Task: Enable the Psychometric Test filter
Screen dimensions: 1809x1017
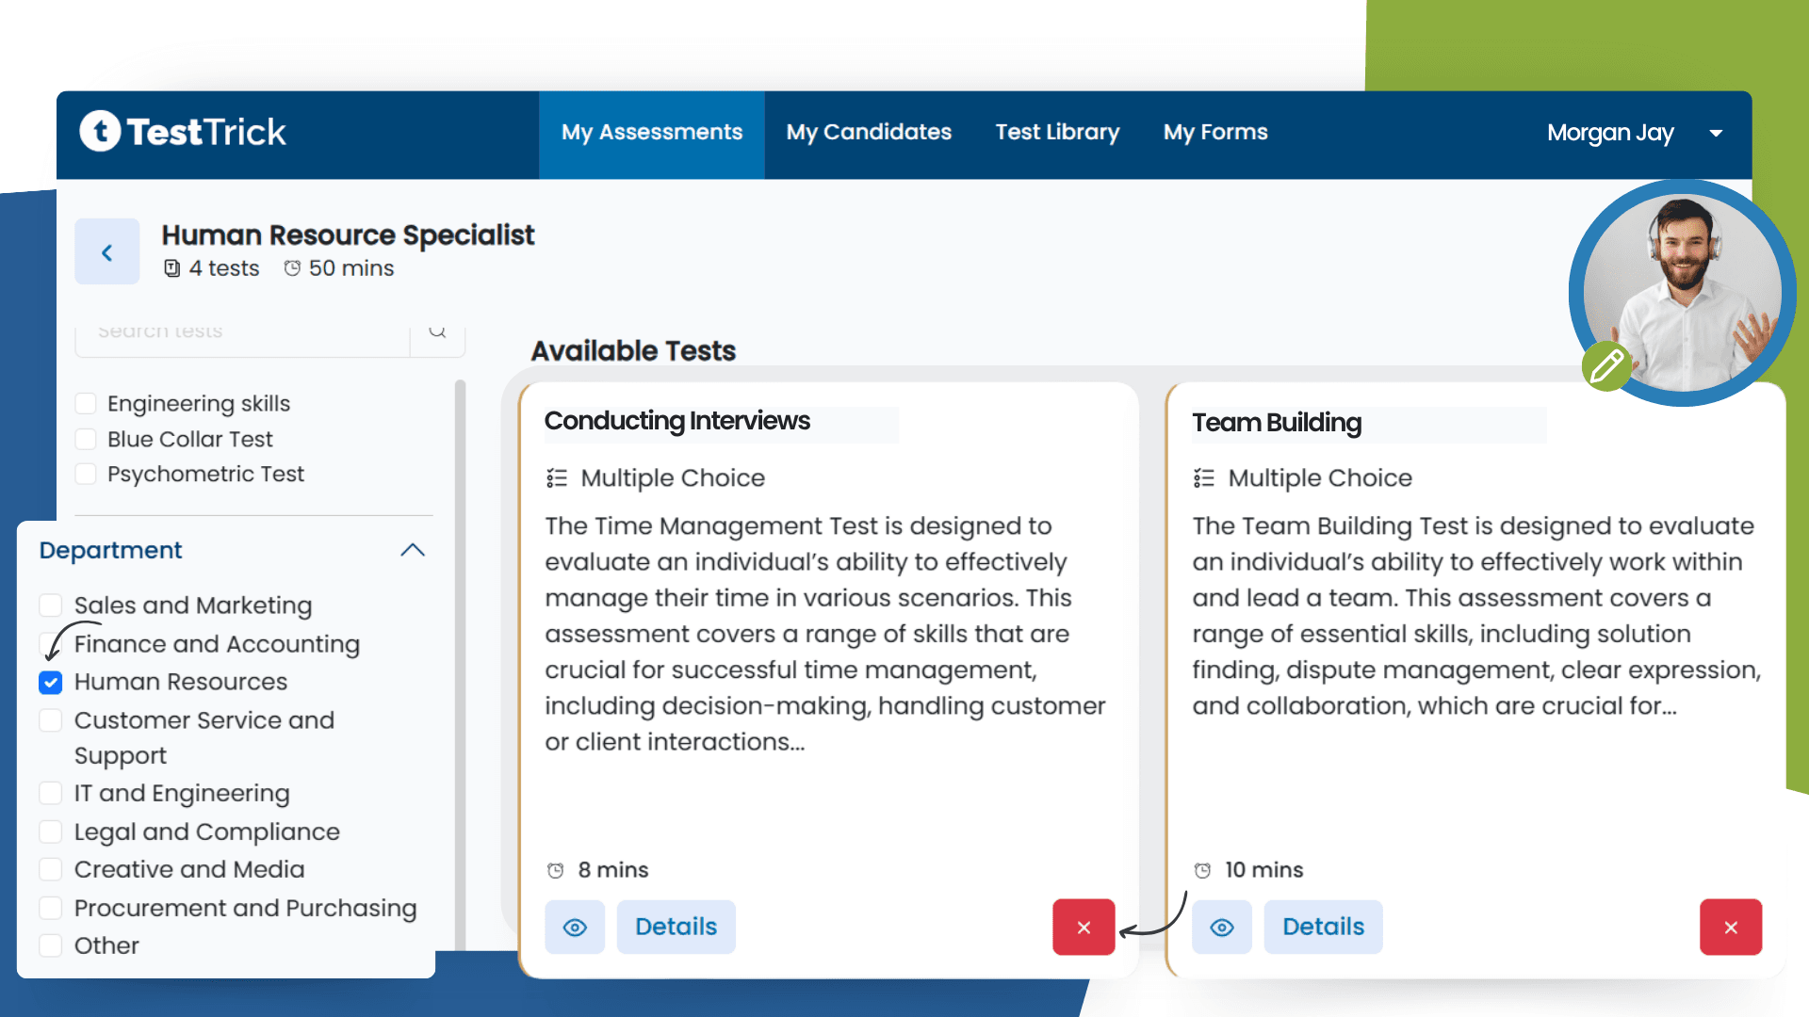Action: point(86,474)
